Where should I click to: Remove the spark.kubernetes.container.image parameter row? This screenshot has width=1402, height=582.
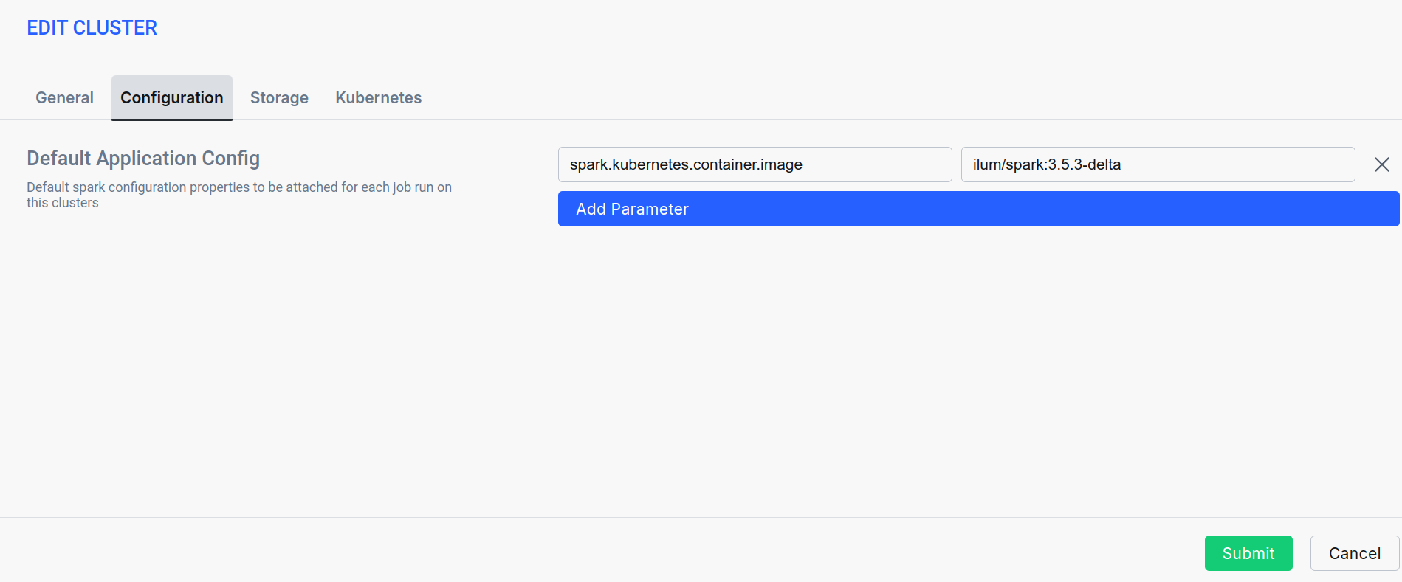[1381, 164]
